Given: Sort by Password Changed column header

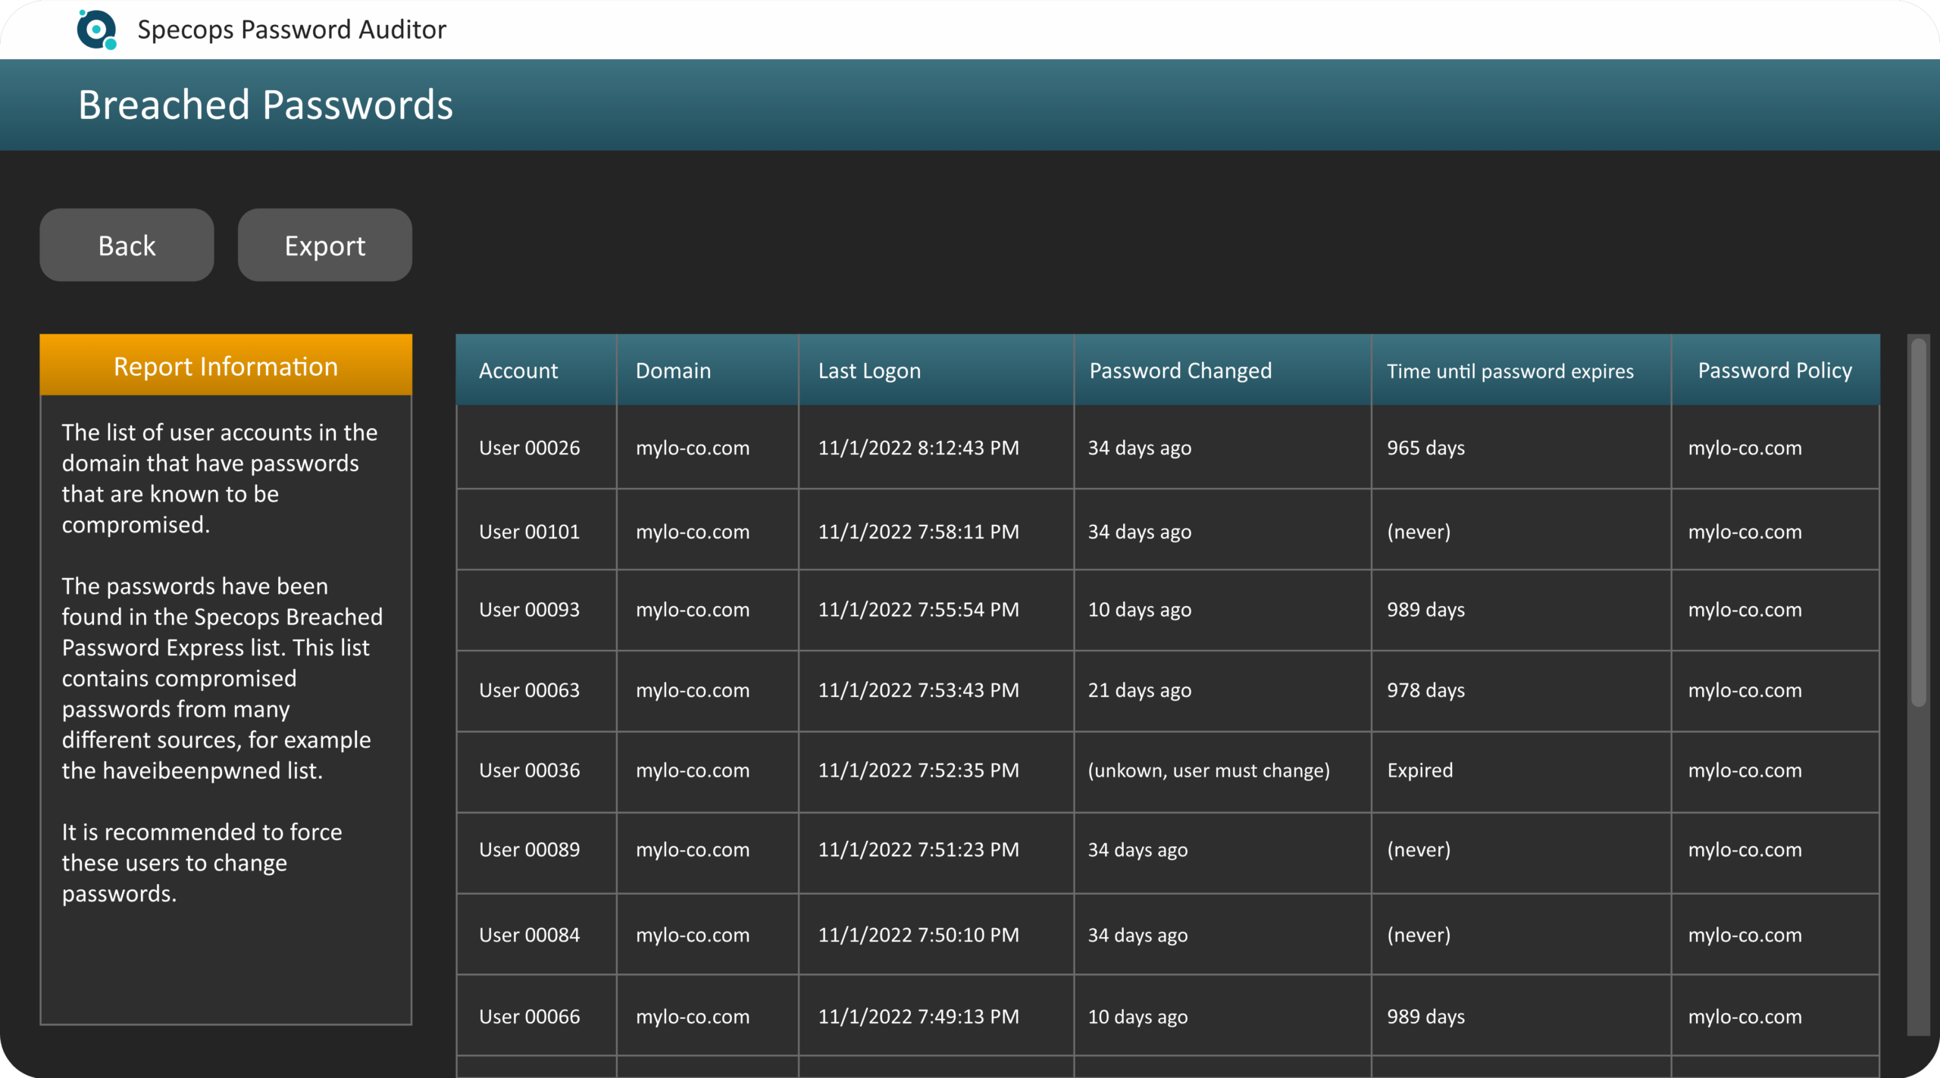Looking at the screenshot, I should [1180, 370].
